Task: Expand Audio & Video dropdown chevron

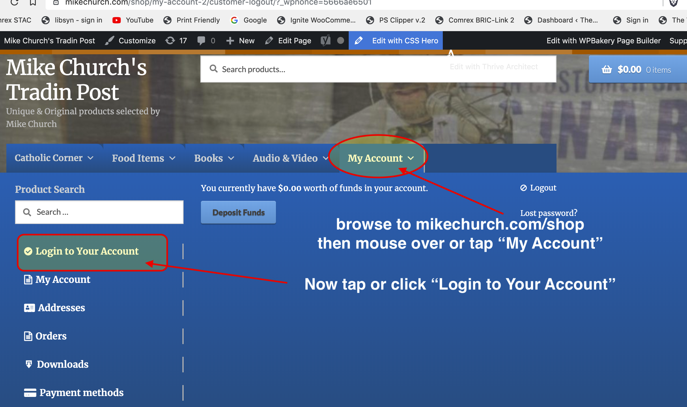Action: [325, 158]
